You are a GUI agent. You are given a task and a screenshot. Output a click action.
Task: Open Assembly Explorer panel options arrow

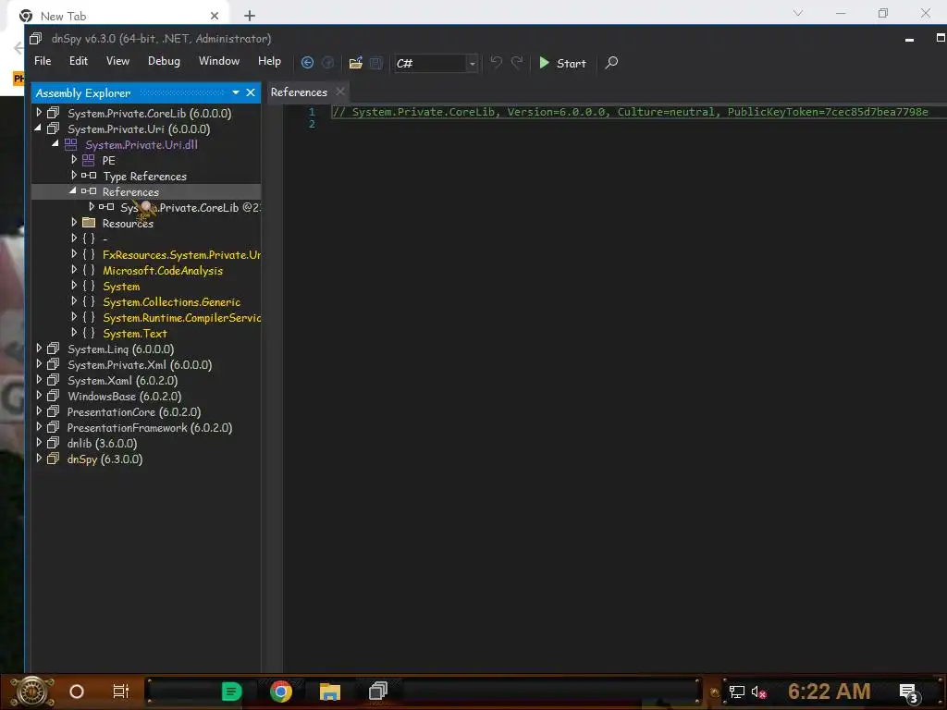pos(236,92)
